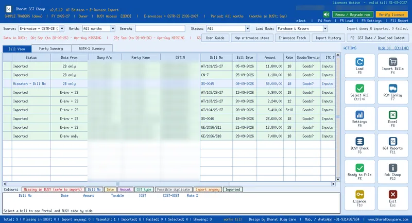Click the Bill No cell 'BS-0045'
The height and width of the screenshot is (223, 412).
coord(216,84)
